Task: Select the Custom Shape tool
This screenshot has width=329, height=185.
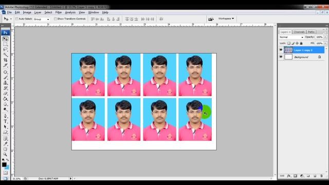Action: coord(6,132)
